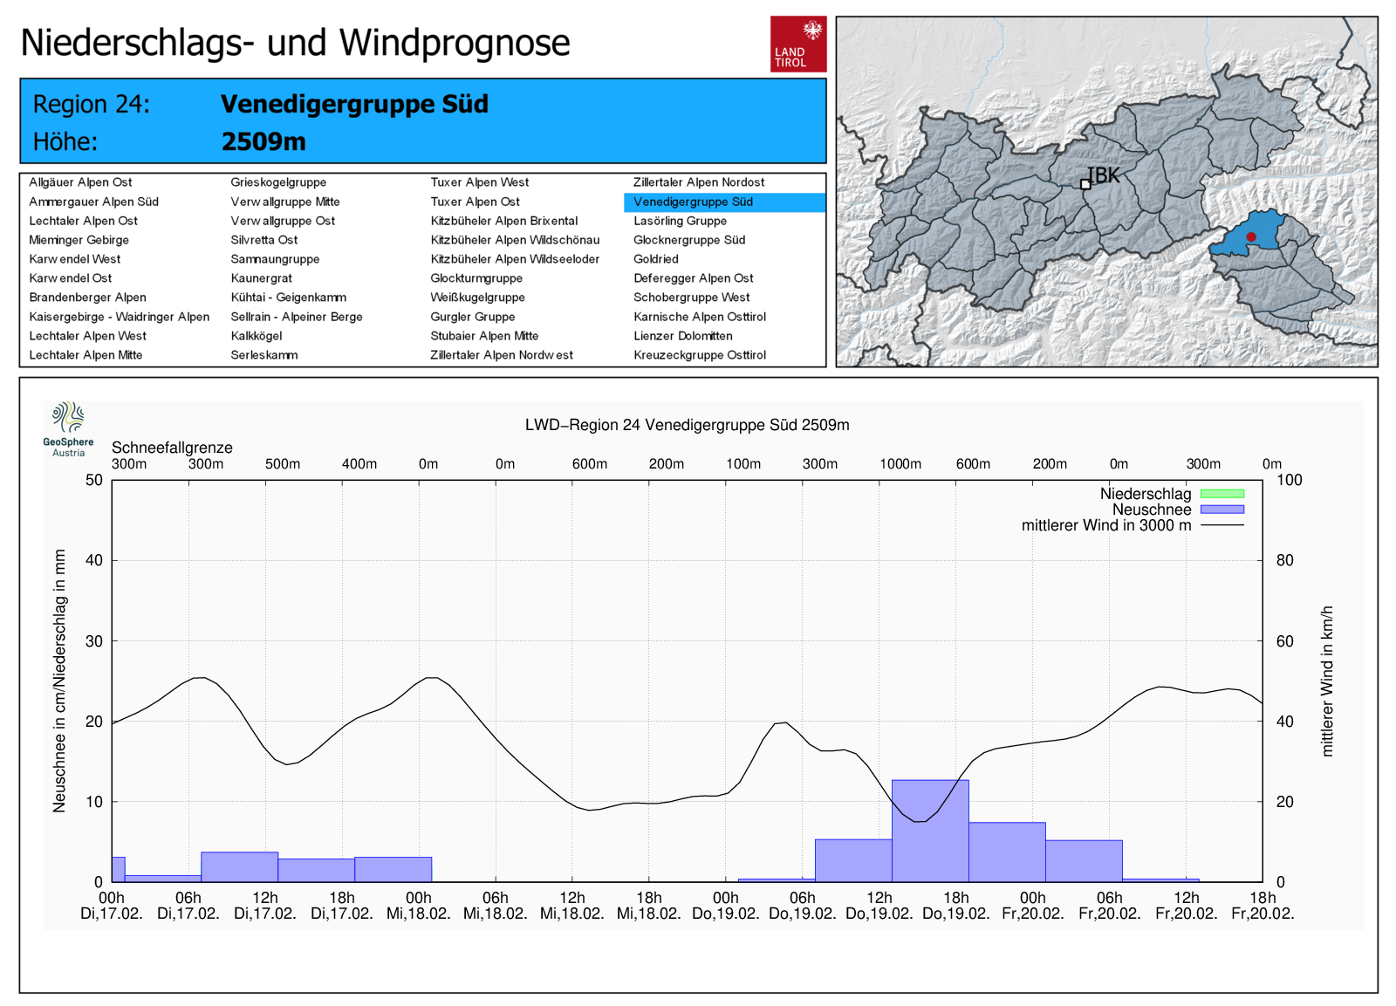The image size is (1396, 1006).
Task: Select Allgäuer Alpen Ost region
Action: click(80, 182)
